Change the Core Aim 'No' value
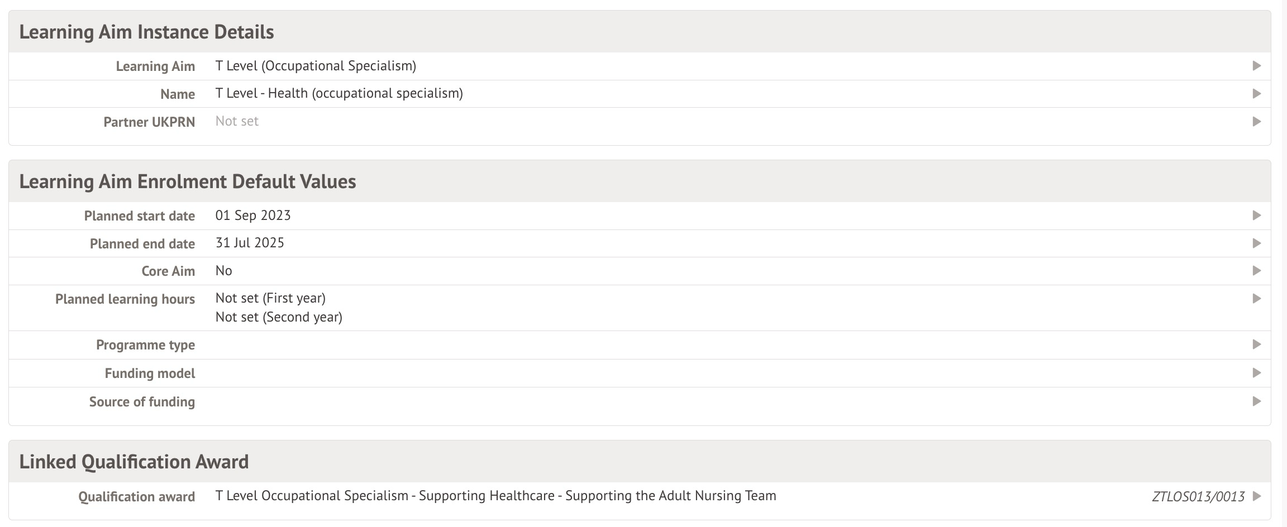 click(x=223, y=271)
